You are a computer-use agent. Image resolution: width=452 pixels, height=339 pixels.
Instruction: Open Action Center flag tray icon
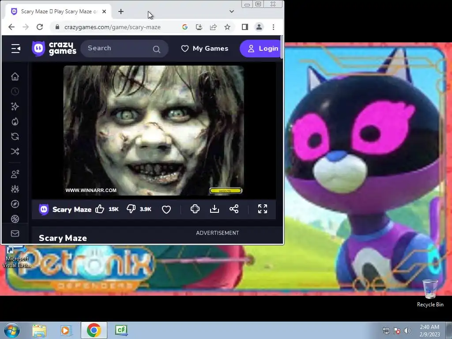[x=397, y=331]
